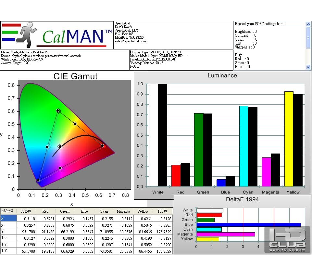Click the yellow secondary point on the CIE Gamut
Screen dimensions: 312x255
[75, 124]
